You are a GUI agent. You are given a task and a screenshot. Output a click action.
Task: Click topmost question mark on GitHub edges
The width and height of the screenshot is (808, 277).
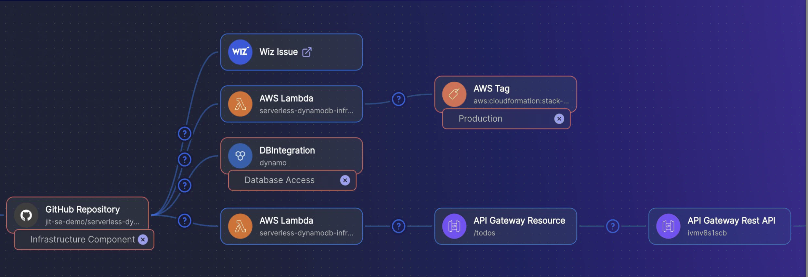pos(185,133)
